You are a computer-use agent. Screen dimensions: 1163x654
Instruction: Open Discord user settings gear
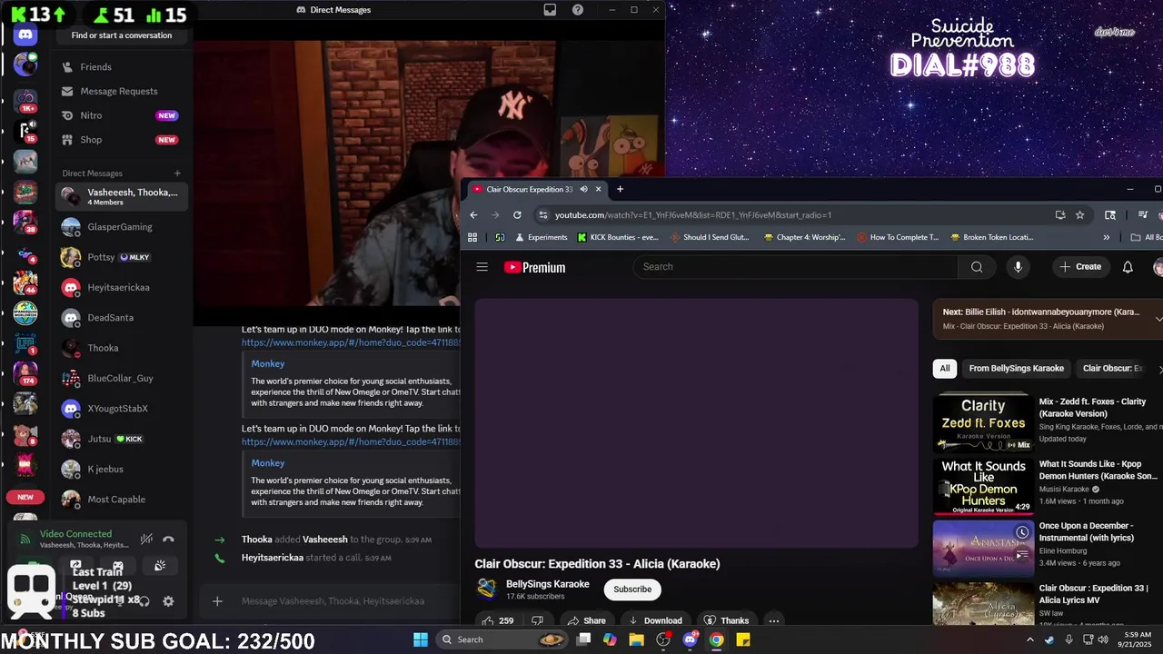[168, 601]
